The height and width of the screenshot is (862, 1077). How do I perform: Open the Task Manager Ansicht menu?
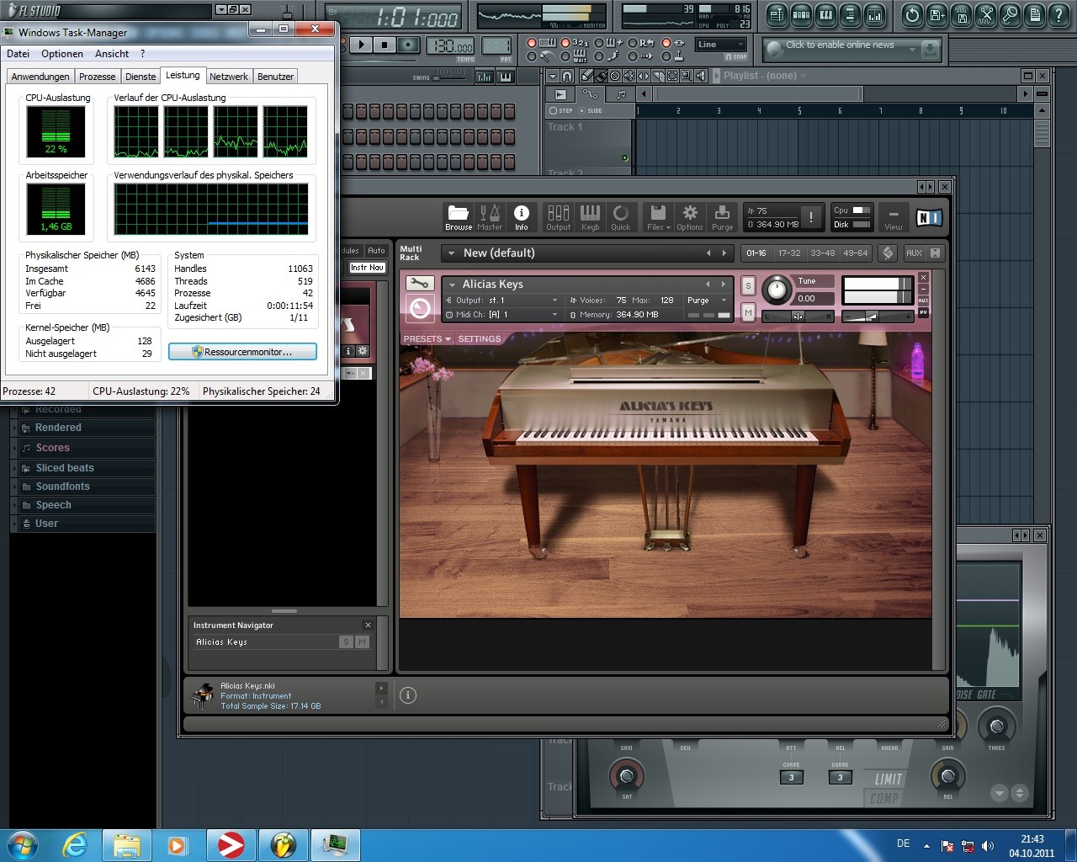coord(112,54)
